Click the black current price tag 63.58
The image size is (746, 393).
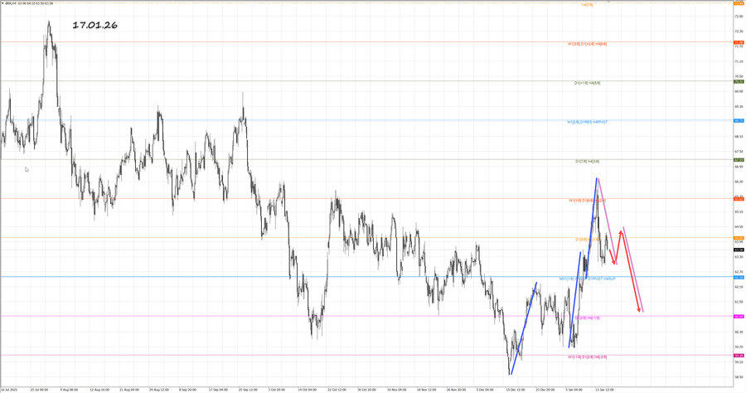coord(739,250)
